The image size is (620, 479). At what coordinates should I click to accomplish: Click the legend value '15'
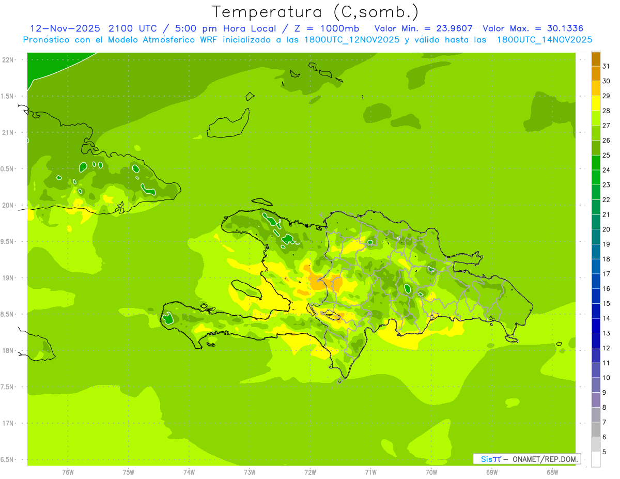click(607, 303)
